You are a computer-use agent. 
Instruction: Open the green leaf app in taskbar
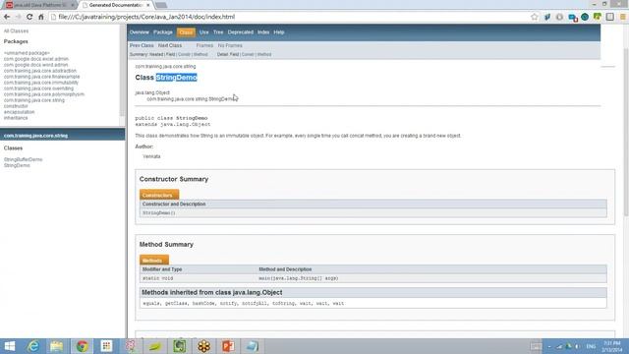coord(155,346)
